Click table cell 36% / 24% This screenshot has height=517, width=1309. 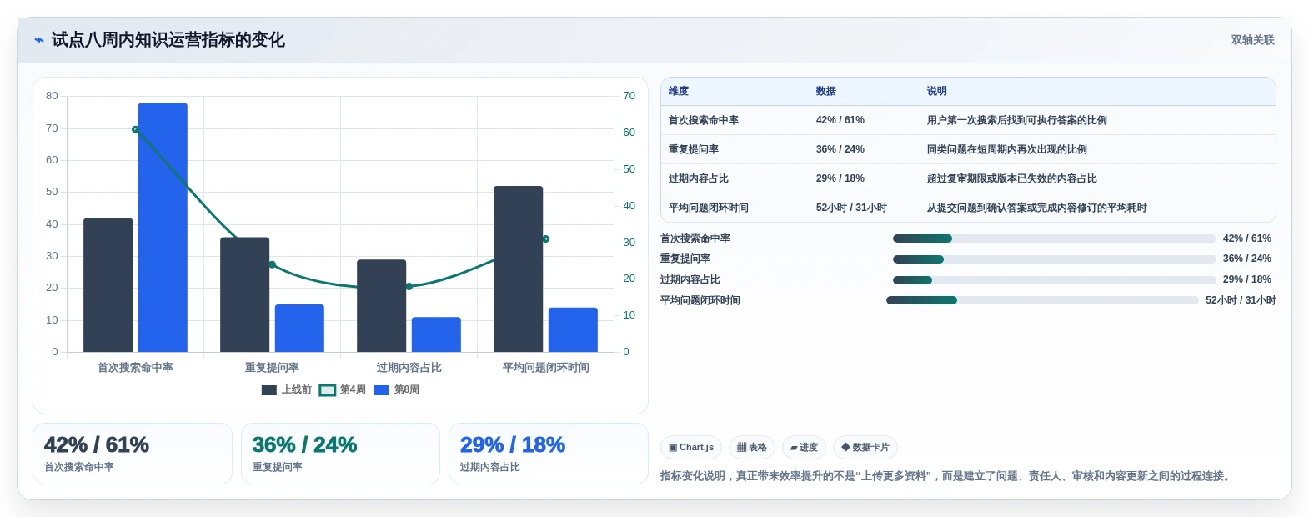click(x=840, y=149)
